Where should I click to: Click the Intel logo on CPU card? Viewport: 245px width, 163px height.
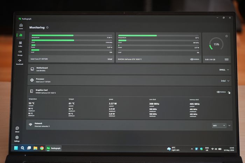(110, 59)
